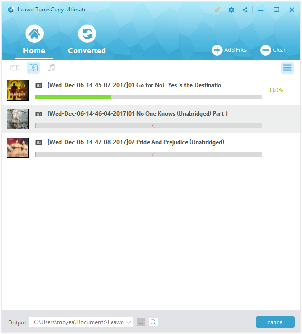
Task: Select the audiobook category filter icon
Action: pyautogui.click(x=33, y=68)
